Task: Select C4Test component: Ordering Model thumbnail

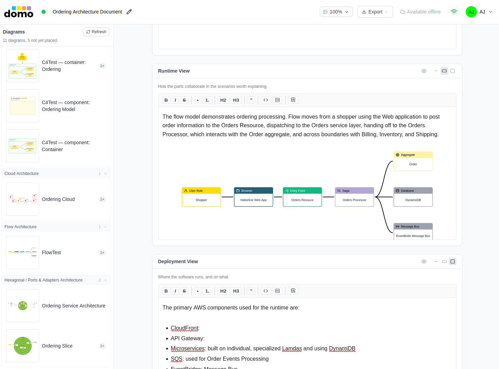Action: pos(22,106)
